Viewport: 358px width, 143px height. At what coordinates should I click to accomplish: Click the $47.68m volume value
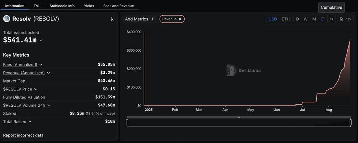[106, 105]
